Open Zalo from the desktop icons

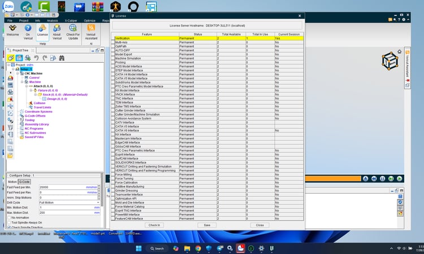[8, 6]
